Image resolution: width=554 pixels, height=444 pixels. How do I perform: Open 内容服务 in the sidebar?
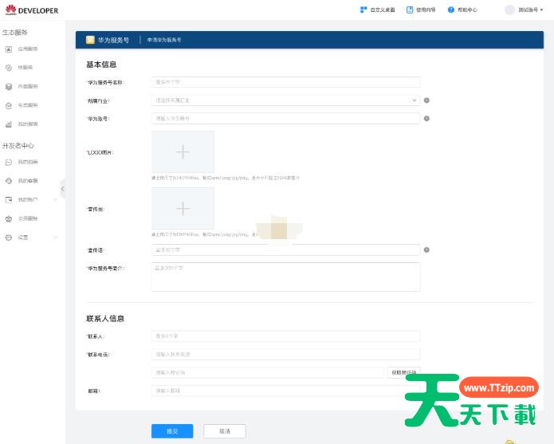(22, 87)
